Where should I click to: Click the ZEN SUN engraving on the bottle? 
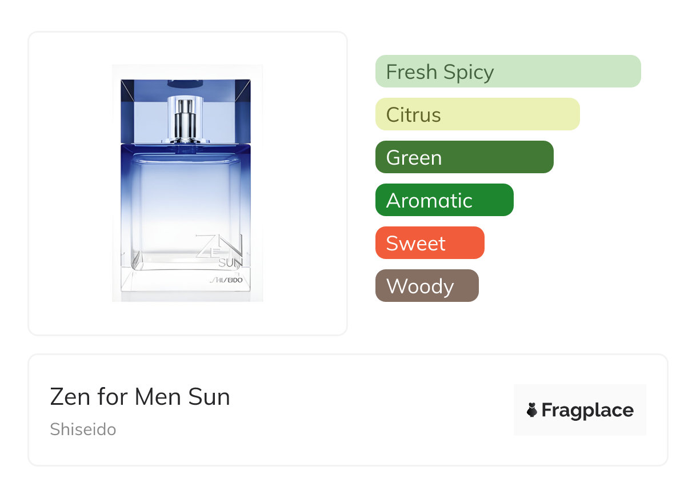(220, 249)
